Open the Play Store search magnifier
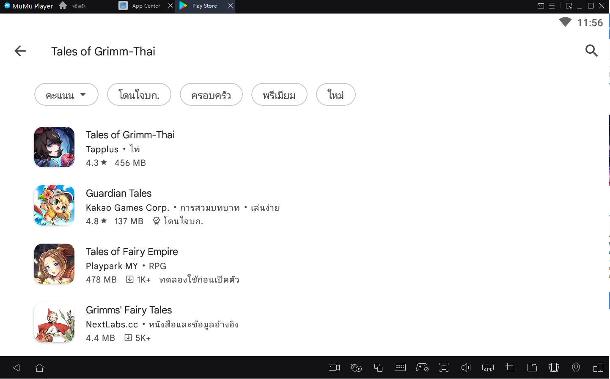This screenshot has height=379, width=610. pyautogui.click(x=591, y=51)
